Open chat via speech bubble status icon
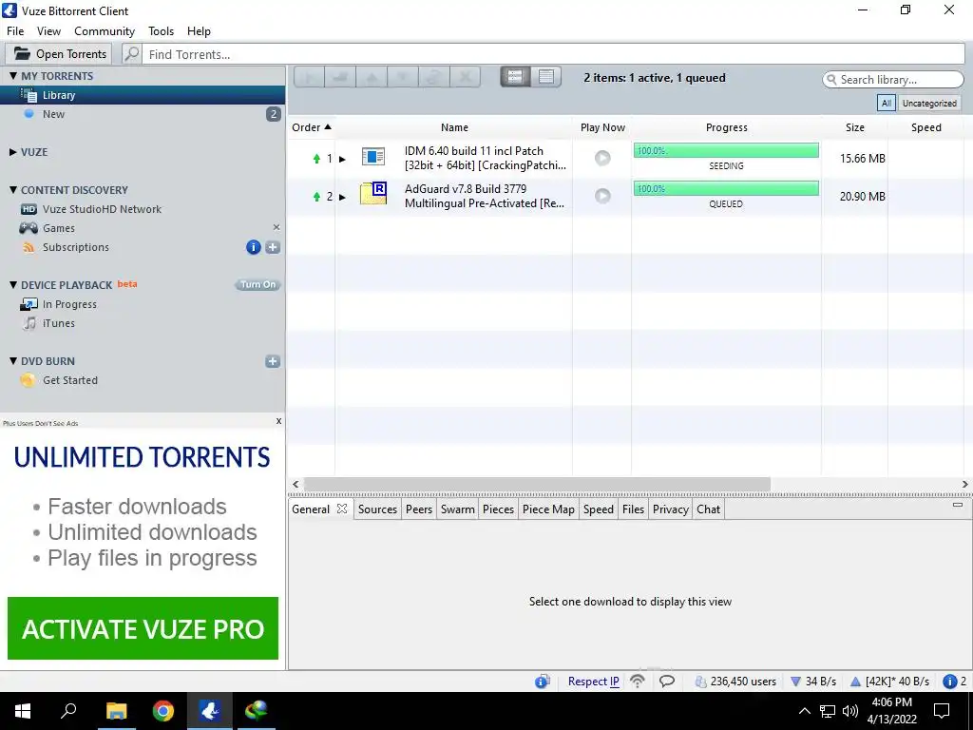Image resolution: width=973 pixels, height=730 pixels. click(667, 681)
